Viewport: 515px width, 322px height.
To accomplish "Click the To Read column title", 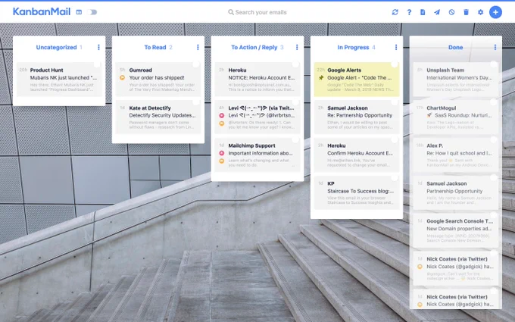I will (155, 47).
